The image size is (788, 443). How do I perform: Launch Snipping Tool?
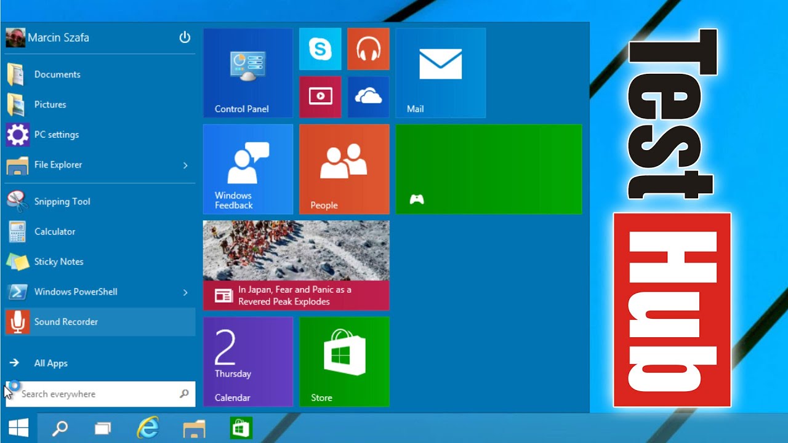pyautogui.click(x=100, y=201)
